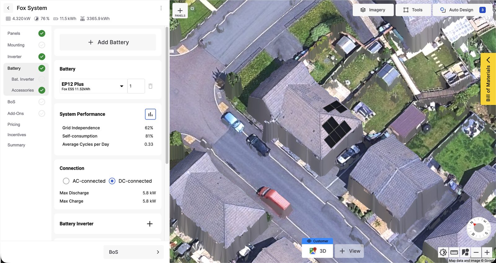Expand the Bill of Materials side panel
The height and width of the screenshot is (263, 496).
[488, 79]
